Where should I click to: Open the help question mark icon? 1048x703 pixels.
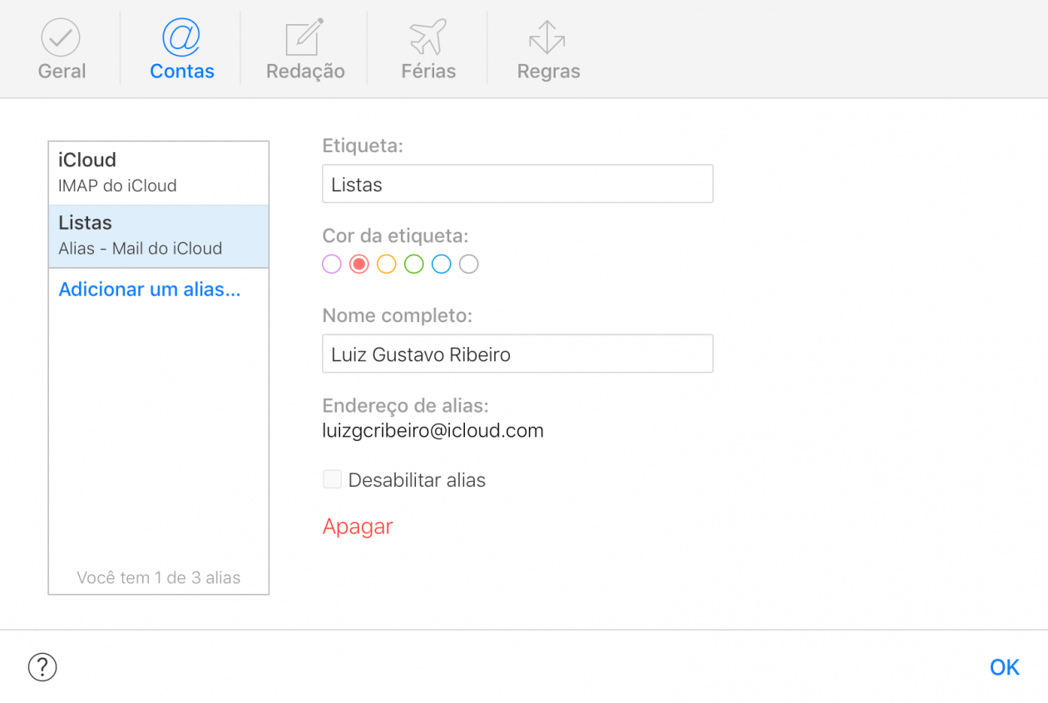[42, 667]
